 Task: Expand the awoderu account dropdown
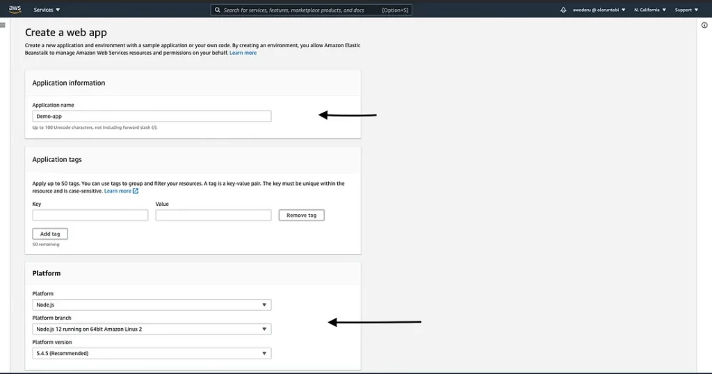(598, 10)
